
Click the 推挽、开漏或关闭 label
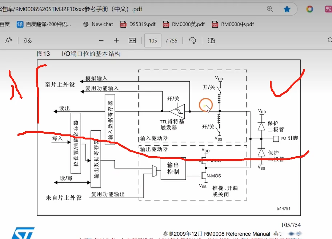click(x=225, y=191)
